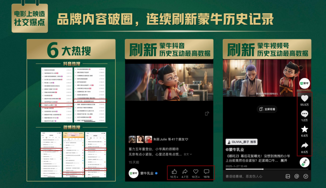Click the caption 蓄力五年重登台，小爷真的很期待
326x188 pixels.
(x=154, y=149)
